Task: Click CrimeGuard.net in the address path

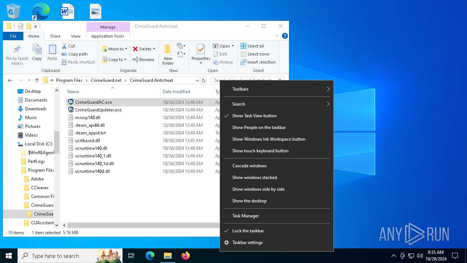Action: 106,80
